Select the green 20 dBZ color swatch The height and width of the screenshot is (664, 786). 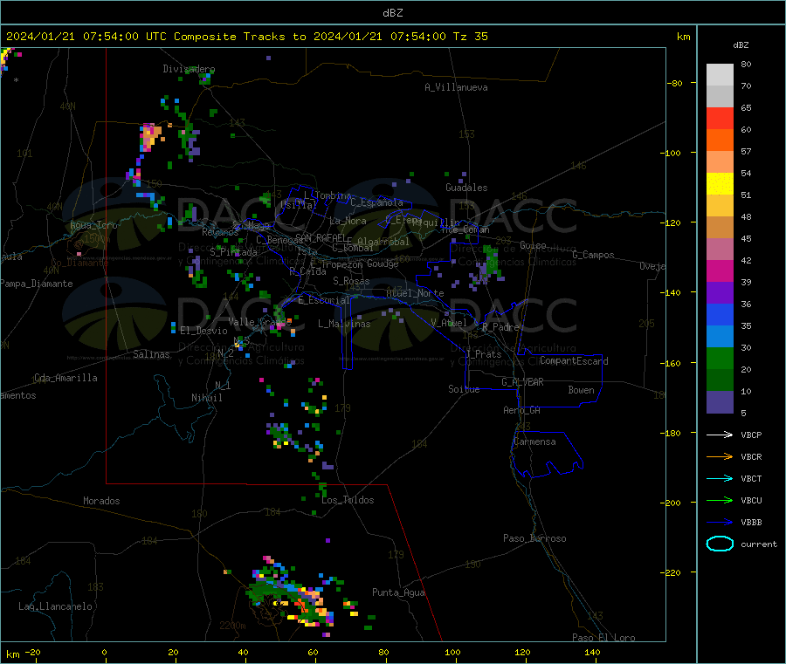coord(720,358)
